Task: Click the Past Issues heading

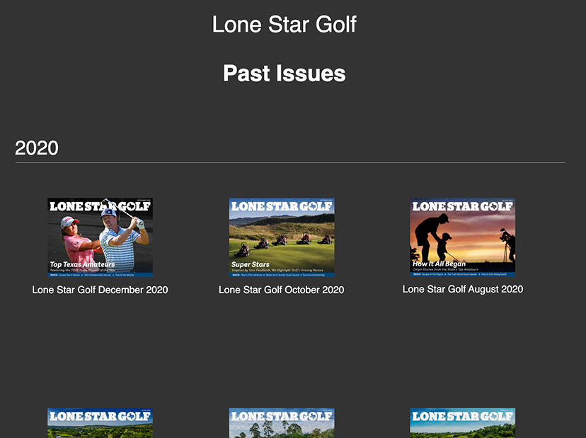Action: (285, 73)
